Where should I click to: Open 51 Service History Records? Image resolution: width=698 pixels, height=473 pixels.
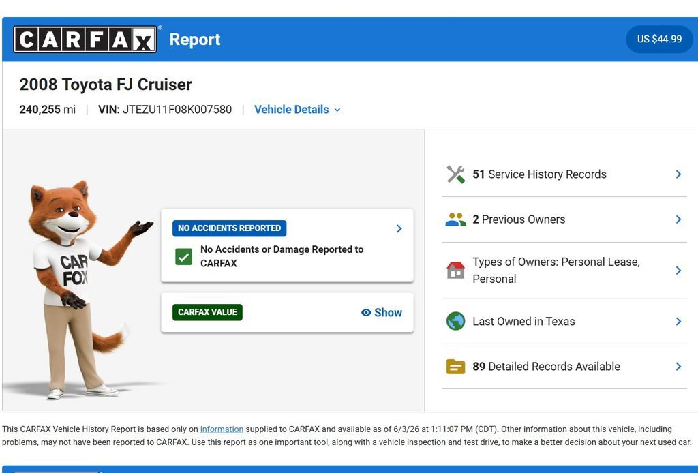(x=564, y=174)
